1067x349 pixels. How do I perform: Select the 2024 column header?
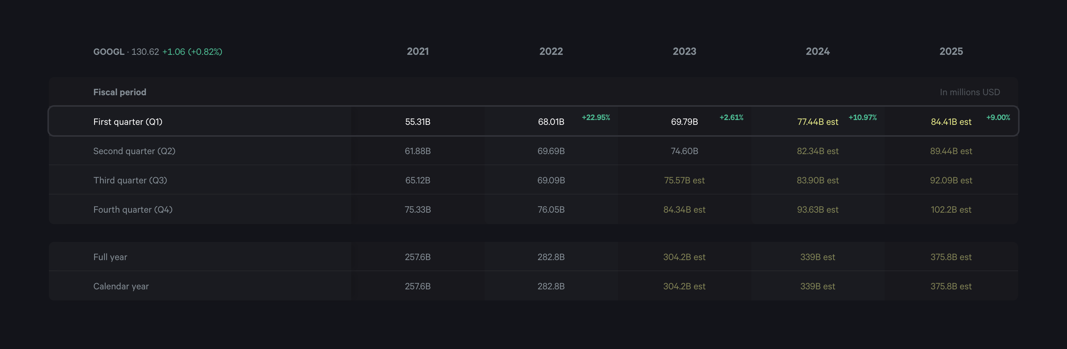click(x=818, y=51)
